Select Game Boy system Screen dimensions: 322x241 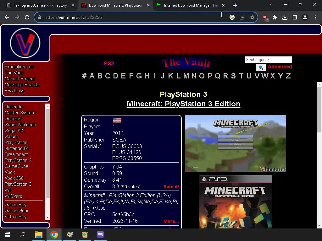16,205
